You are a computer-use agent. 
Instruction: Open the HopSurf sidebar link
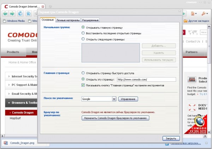point(15,118)
